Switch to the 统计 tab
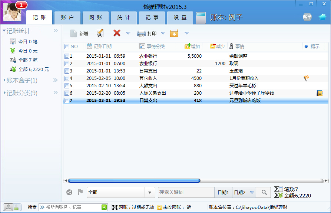This screenshot has height=213, width=331. [124, 17]
